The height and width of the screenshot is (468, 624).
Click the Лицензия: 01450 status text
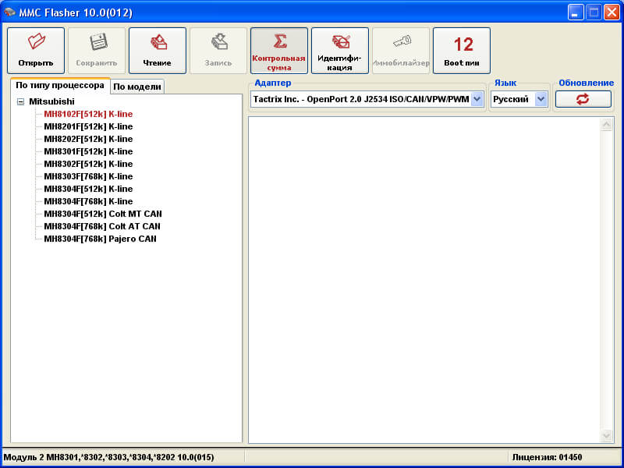pyautogui.click(x=548, y=457)
